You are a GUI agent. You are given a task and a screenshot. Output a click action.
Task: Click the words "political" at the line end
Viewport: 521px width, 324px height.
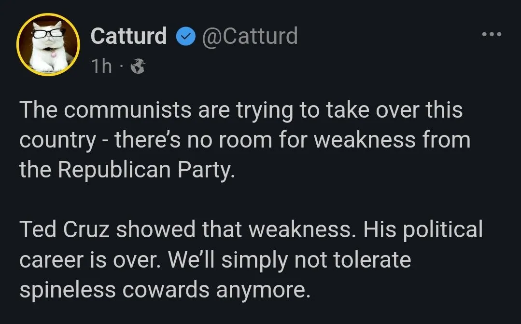click(x=443, y=229)
